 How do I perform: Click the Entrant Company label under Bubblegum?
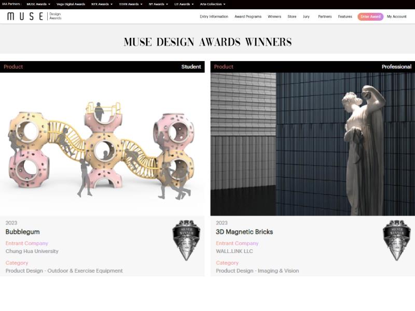pos(27,243)
